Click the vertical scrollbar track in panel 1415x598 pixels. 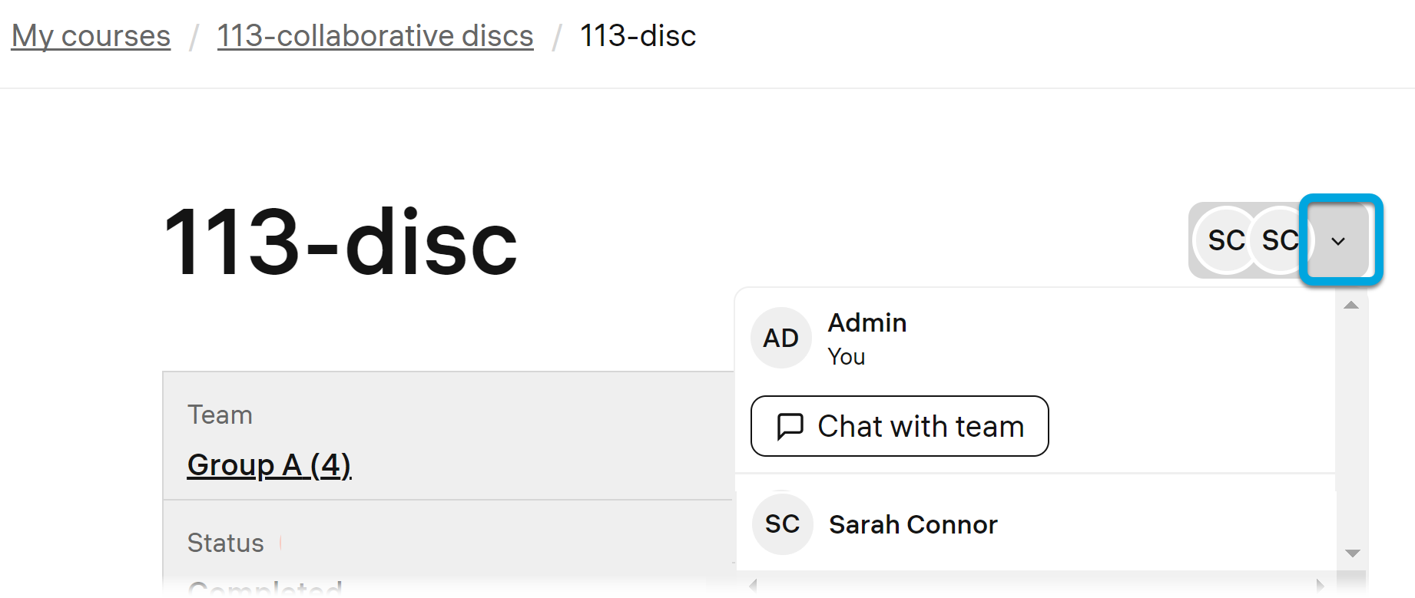(x=1351, y=430)
